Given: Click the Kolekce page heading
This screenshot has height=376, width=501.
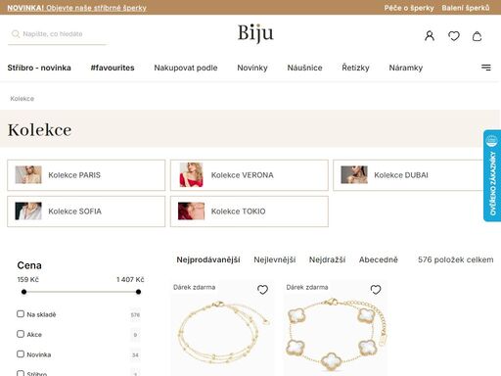Looking at the screenshot, I should pos(39,130).
